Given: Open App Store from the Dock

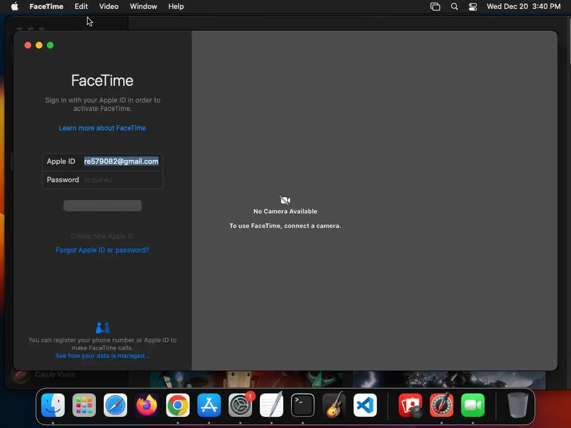Looking at the screenshot, I should pos(209,405).
